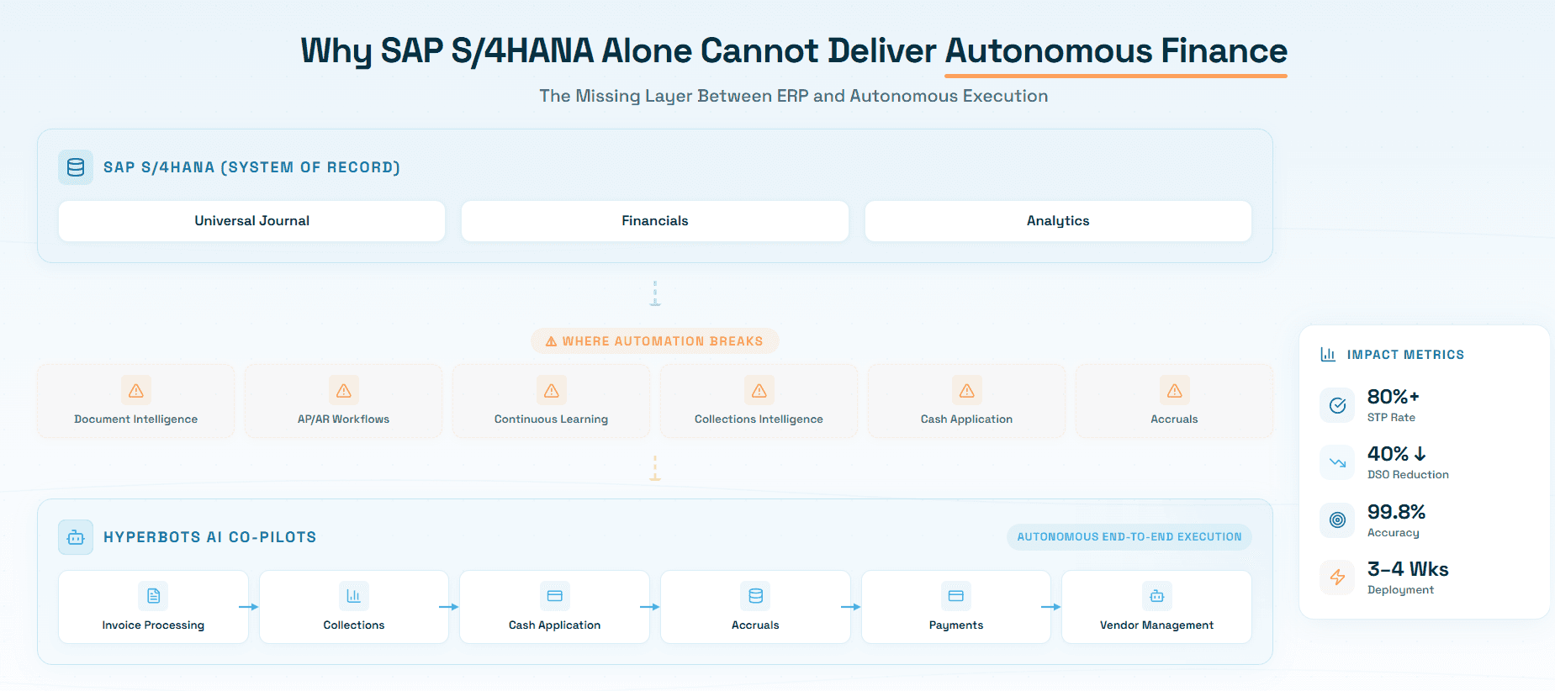Open the Document Intelligence card

(x=136, y=401)
